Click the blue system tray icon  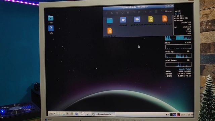tap(175, 115)
